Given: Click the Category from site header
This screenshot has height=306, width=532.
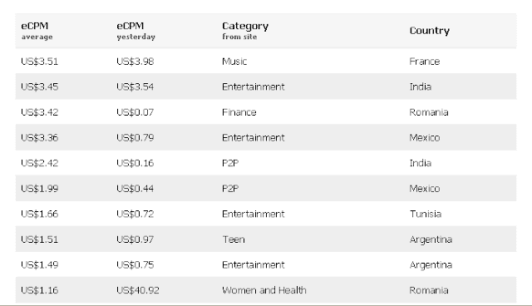Looking at the screenshot, I should 245,31.
